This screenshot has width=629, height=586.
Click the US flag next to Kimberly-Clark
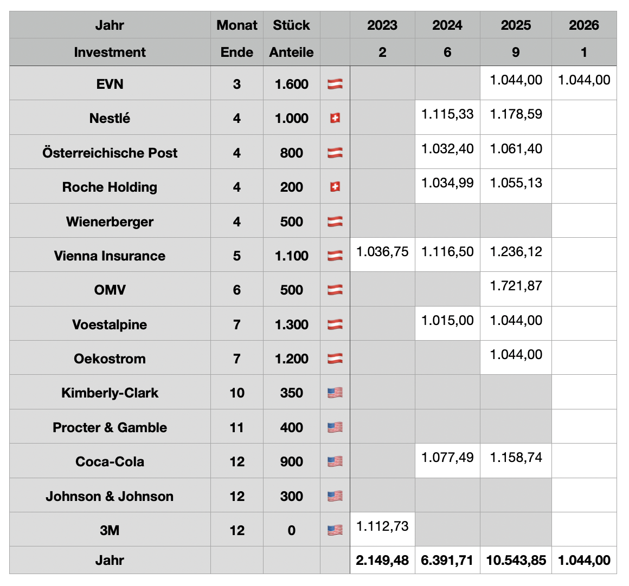(x=335, y=393)
